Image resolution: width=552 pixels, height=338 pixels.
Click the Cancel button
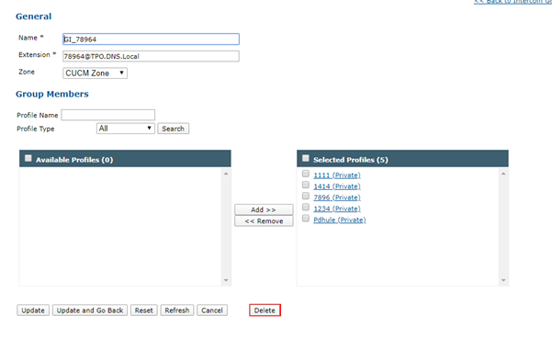coord(212,310)
